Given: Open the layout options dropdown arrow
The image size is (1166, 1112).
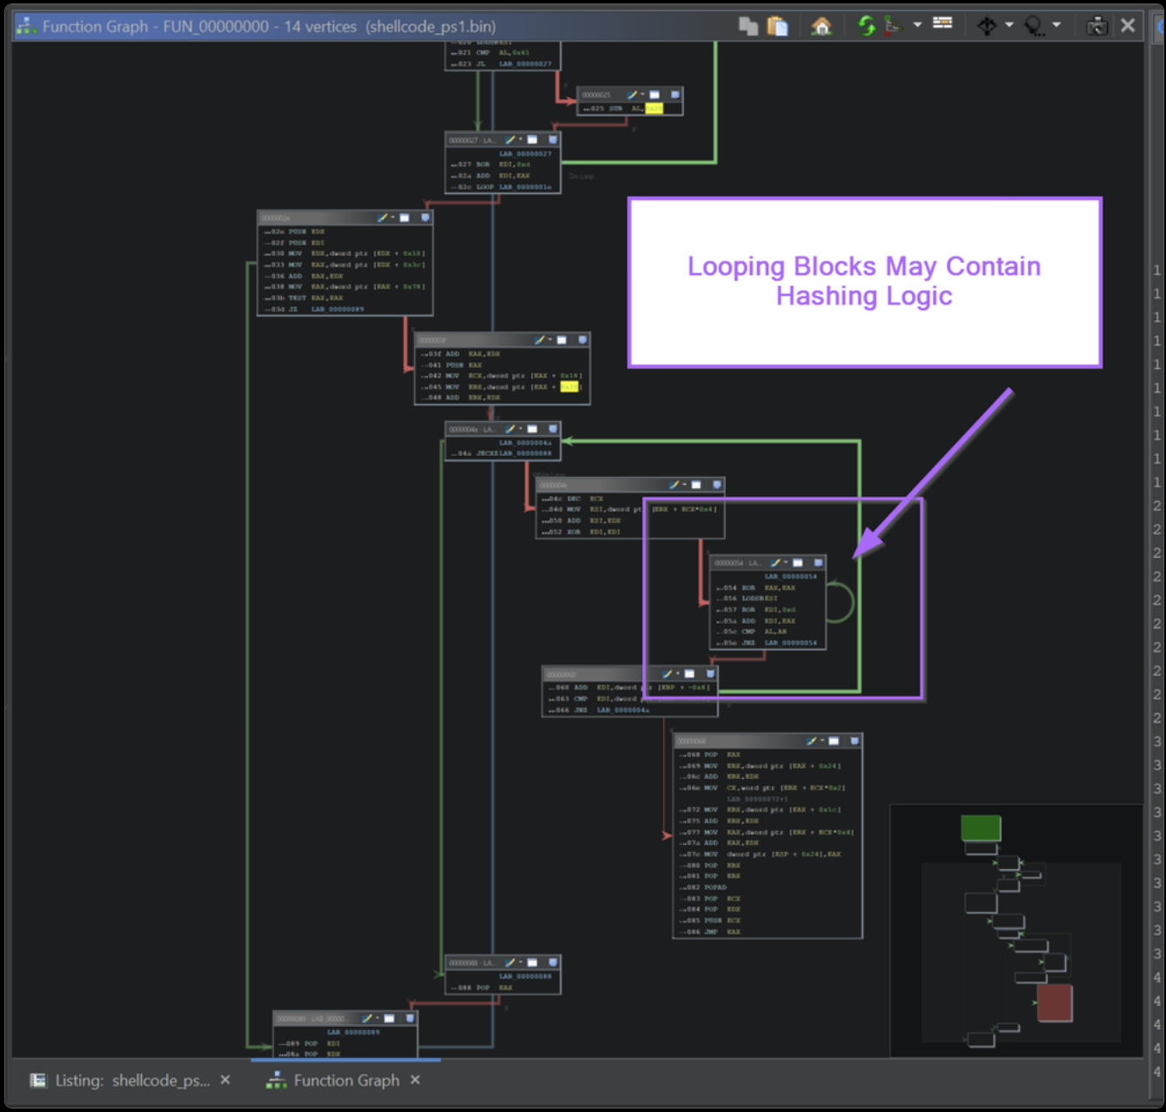Looking at the screenshot, I should click(917, 25).
